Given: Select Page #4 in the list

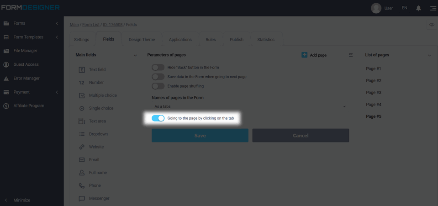Looking at the screenshot, I should [x=374, y=105].
